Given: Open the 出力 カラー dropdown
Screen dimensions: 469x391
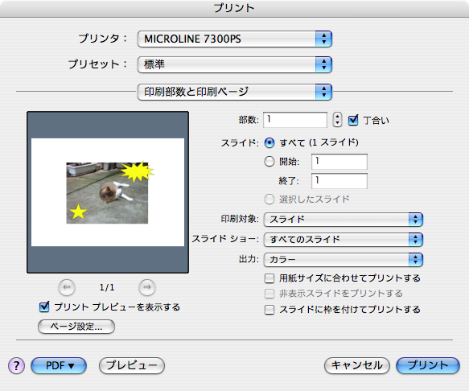Looking at the screenshot, I should point(343,260).
